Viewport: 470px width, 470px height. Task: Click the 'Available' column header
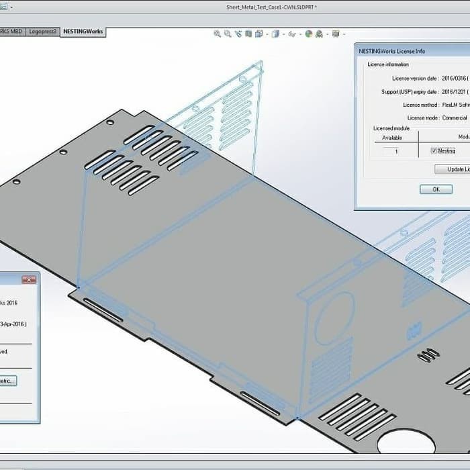click(x=392, y=138)
